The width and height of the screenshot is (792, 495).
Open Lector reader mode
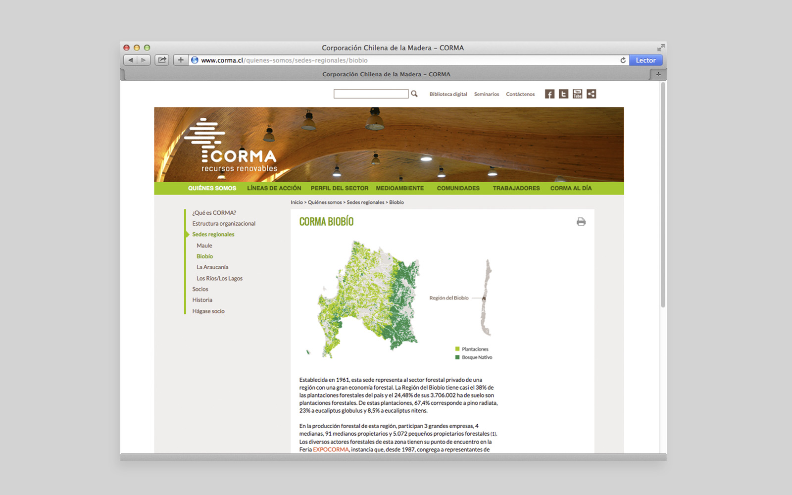click(645, 60)
